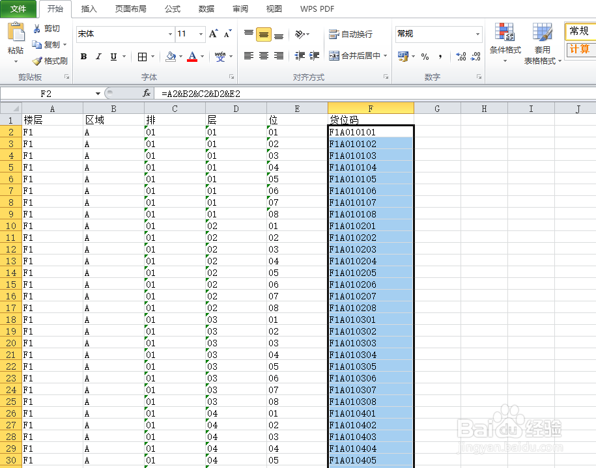This screenshot has height=468, width=596.
Task: Select column A header
Action: [53, 108]
